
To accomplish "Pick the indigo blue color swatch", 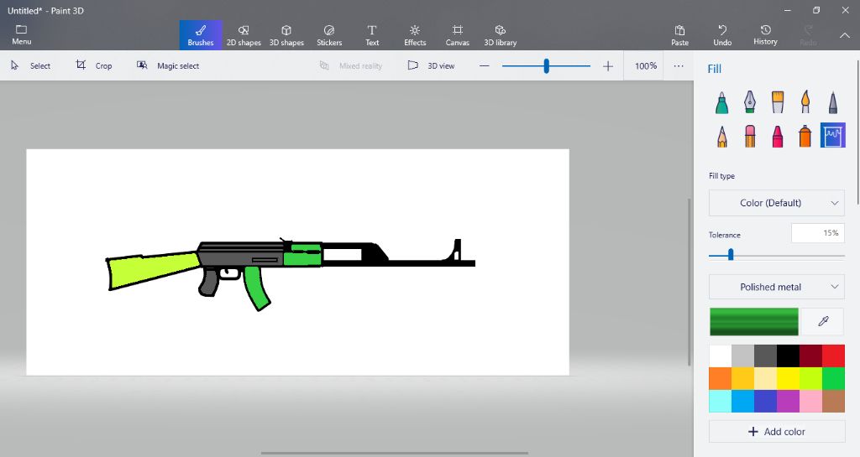I will click(x=765, y=401).
